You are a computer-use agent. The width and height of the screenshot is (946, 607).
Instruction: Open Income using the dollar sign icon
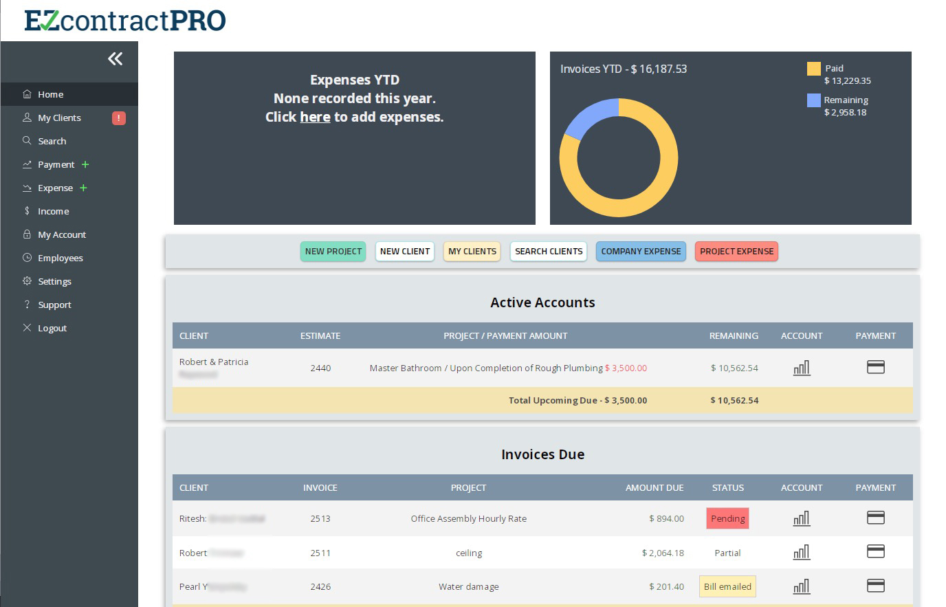pos(27,211)
